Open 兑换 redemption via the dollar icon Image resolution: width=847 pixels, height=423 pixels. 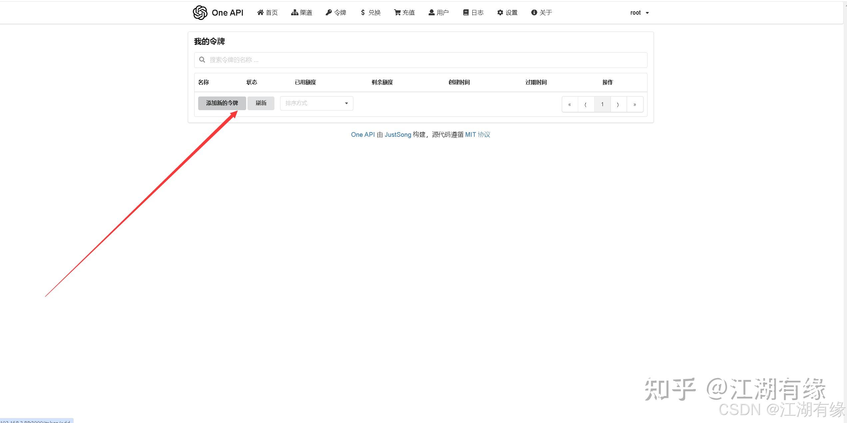coord(363,12)
